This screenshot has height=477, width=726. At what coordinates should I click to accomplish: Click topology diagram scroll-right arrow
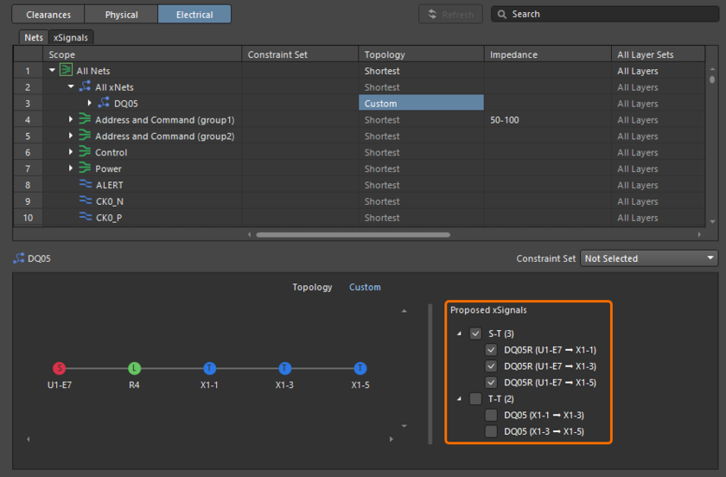[392, 439]
